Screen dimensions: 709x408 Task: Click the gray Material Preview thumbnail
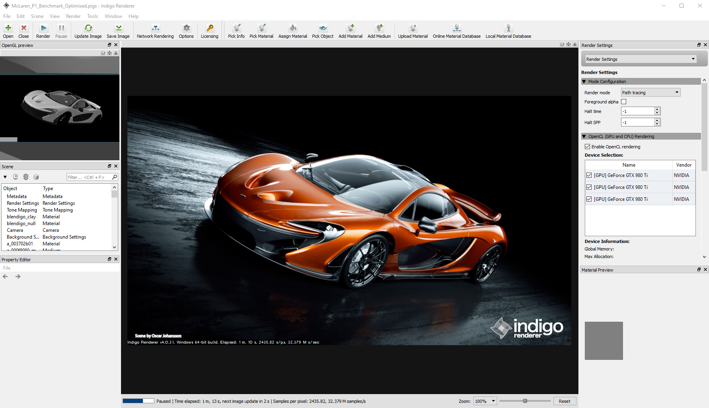coord(604,341)
